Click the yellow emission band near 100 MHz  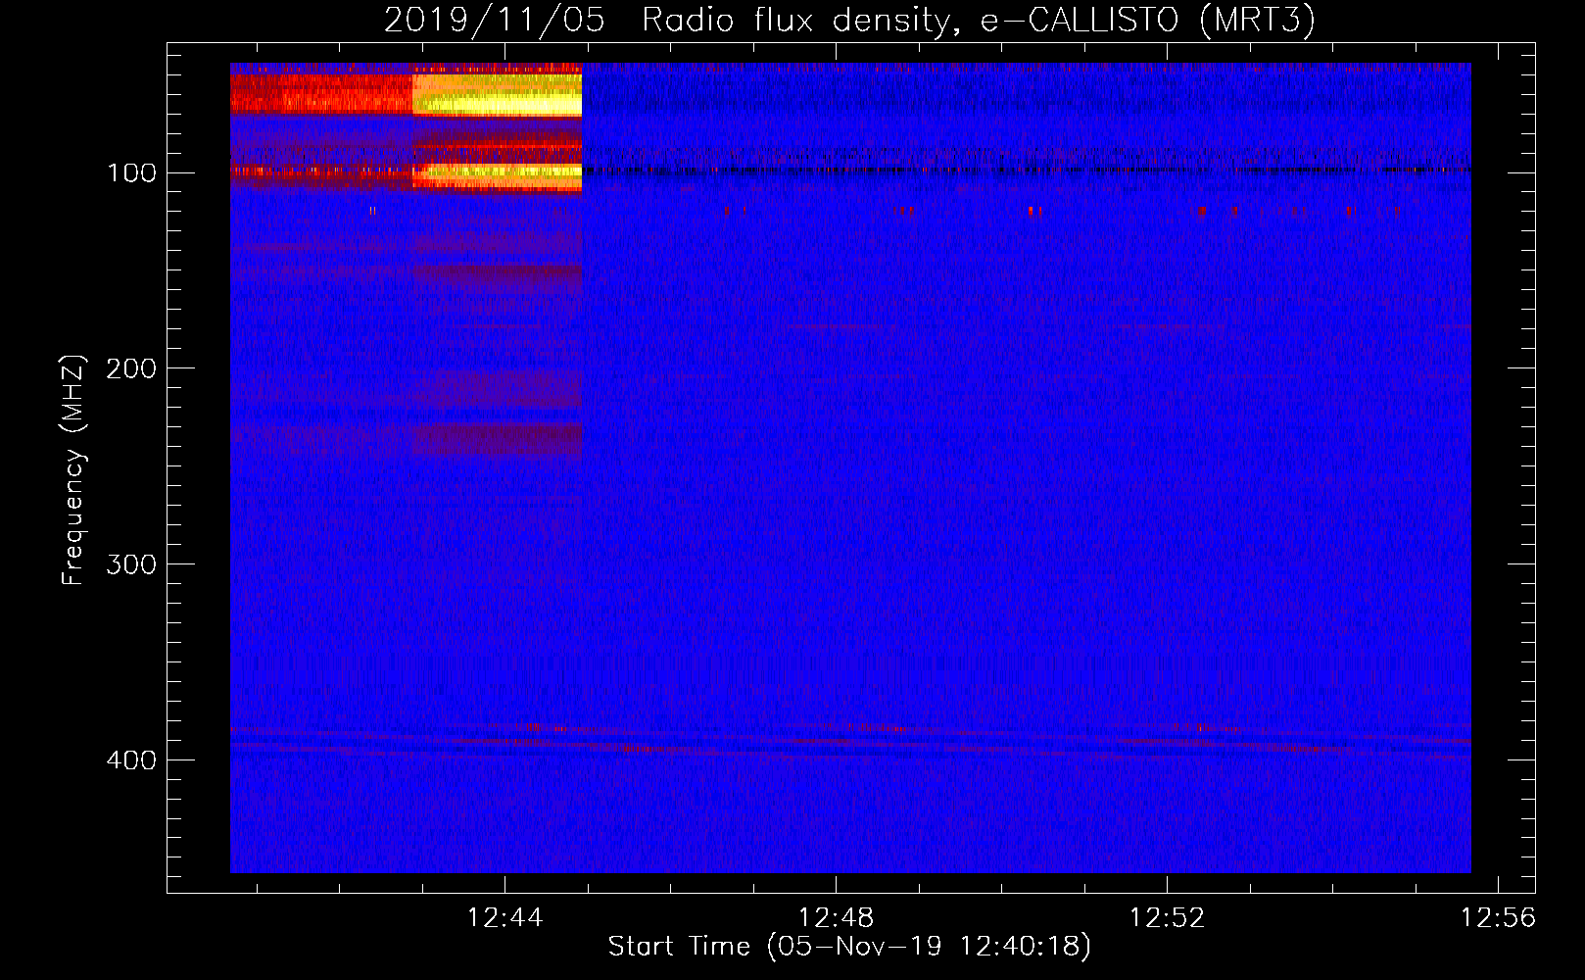coord(497,175)
